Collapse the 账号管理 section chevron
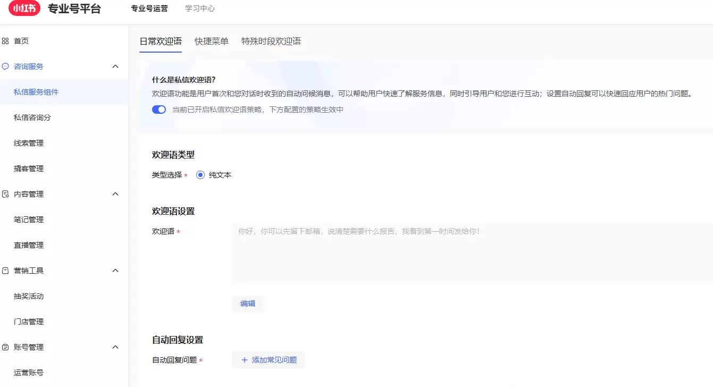This screenshot has height=387, width=713. pyautogui.click(x=115, y=347)
